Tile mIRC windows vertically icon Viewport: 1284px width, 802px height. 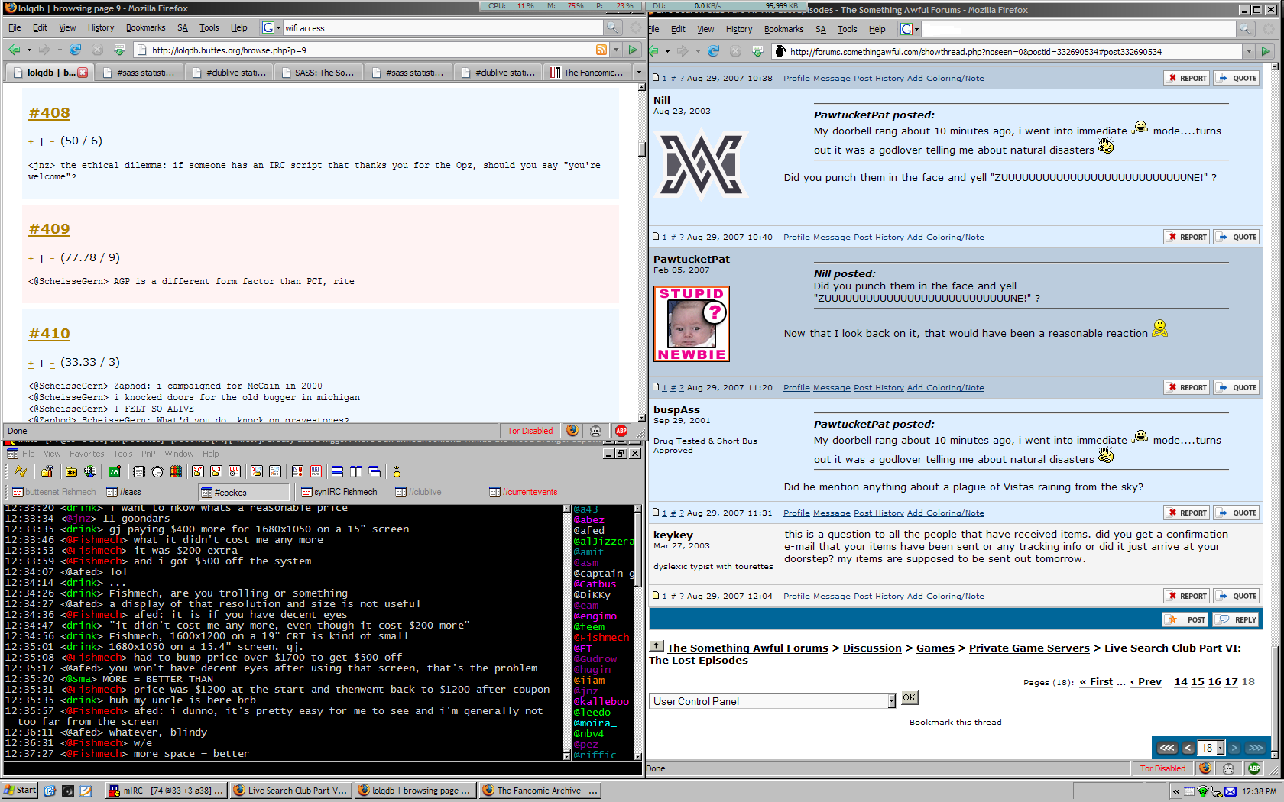(x=356, y=472)
